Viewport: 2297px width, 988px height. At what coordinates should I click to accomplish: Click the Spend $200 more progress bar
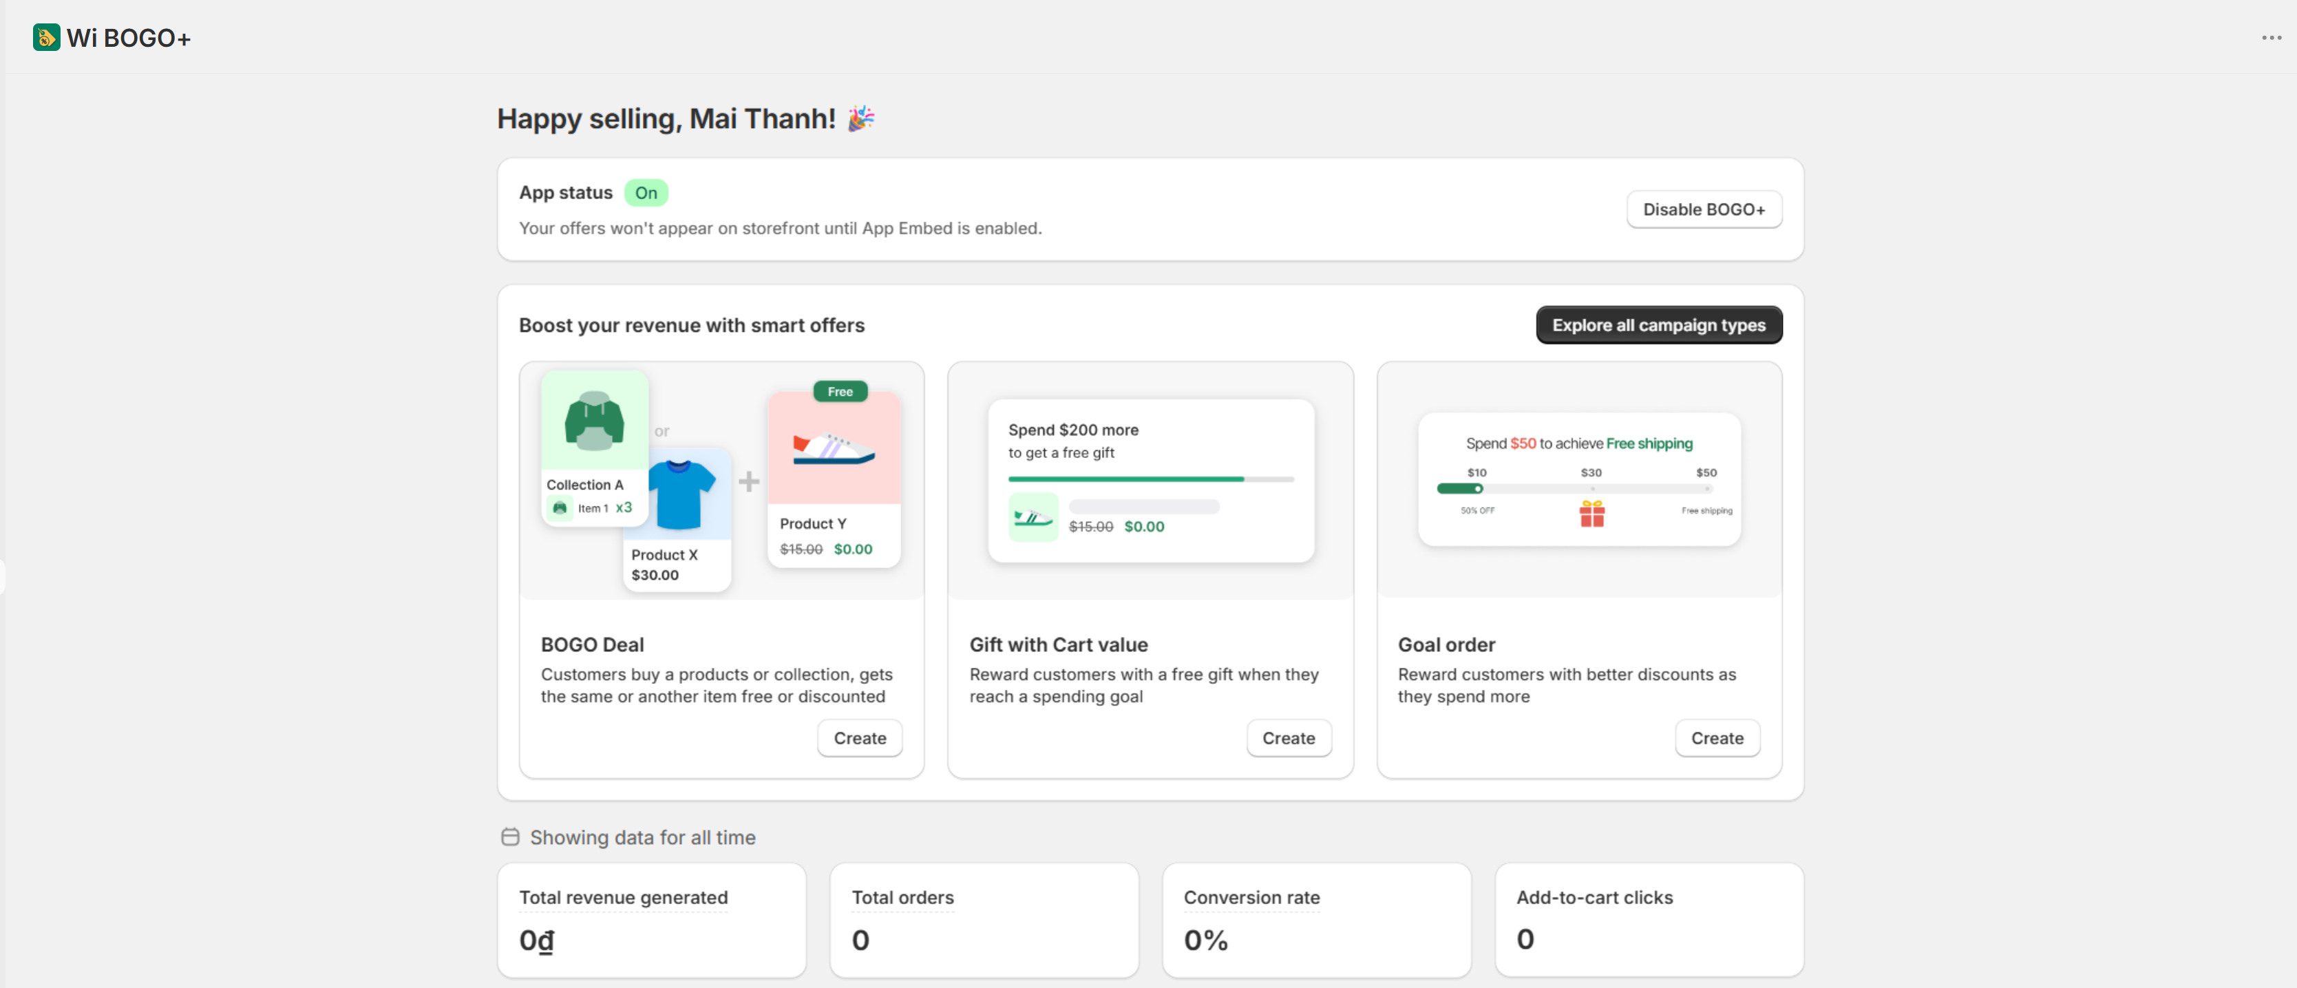(x=1150, y=479)
